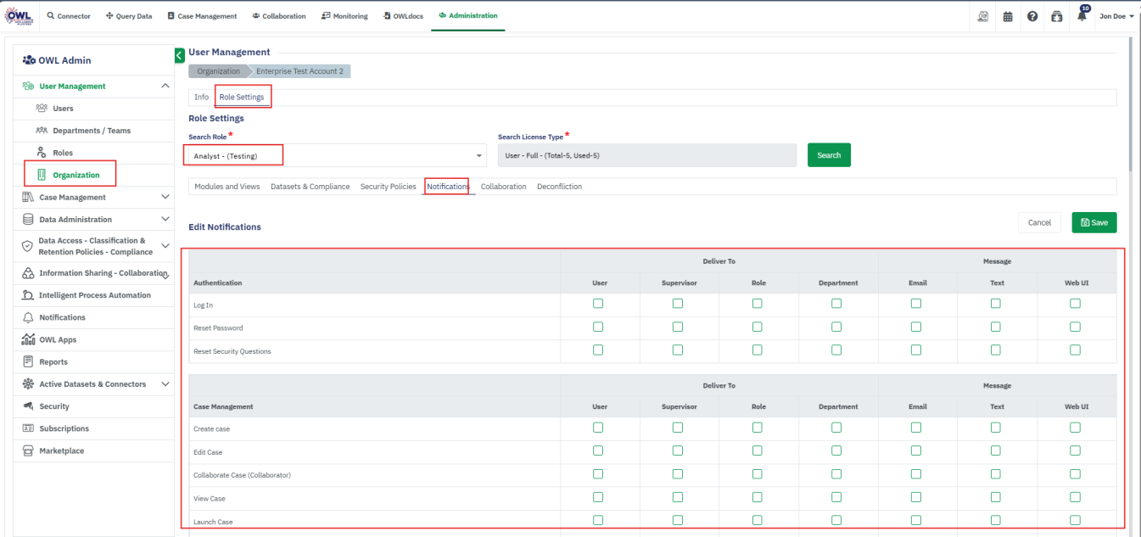This screenshot has height=537, width=1141.
Task: Click the green Save button
Action: (1093, 222)
